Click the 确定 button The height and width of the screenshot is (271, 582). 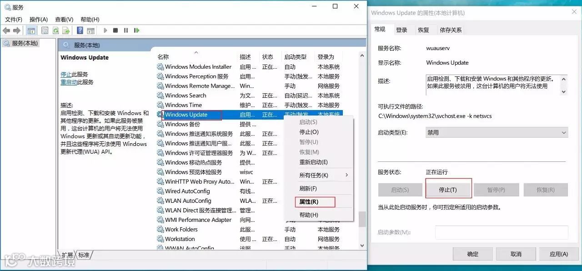[x=473, y=254]
